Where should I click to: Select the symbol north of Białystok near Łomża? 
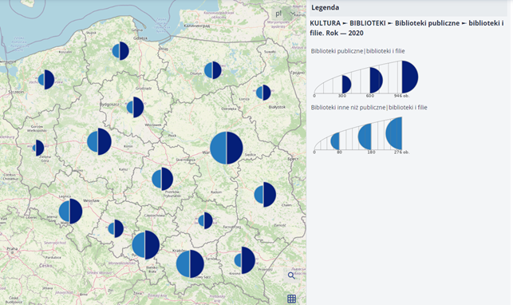[263, 93]
